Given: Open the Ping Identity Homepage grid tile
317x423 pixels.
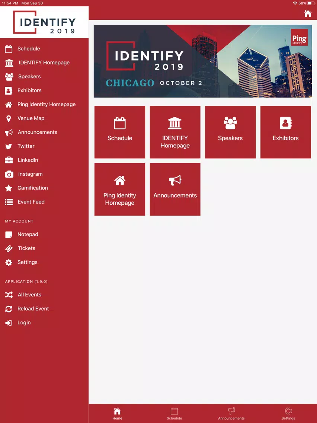Looking at the screenshot, I should coord(120,189).
